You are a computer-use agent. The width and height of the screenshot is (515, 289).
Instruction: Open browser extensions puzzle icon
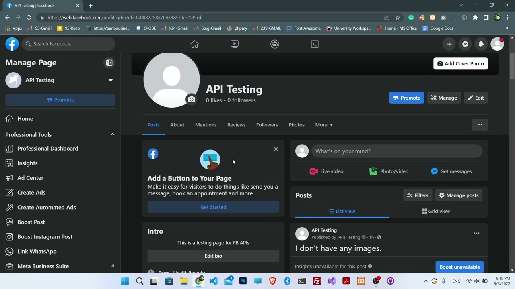click(x=475, y=18)
